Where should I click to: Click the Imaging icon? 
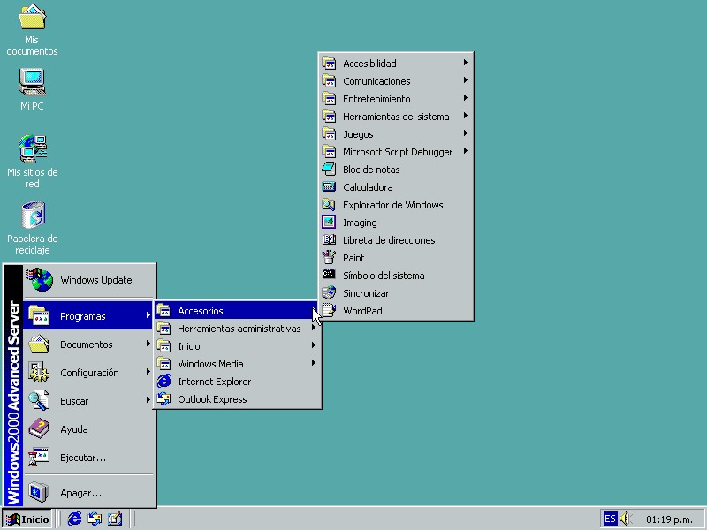[329, 223]
